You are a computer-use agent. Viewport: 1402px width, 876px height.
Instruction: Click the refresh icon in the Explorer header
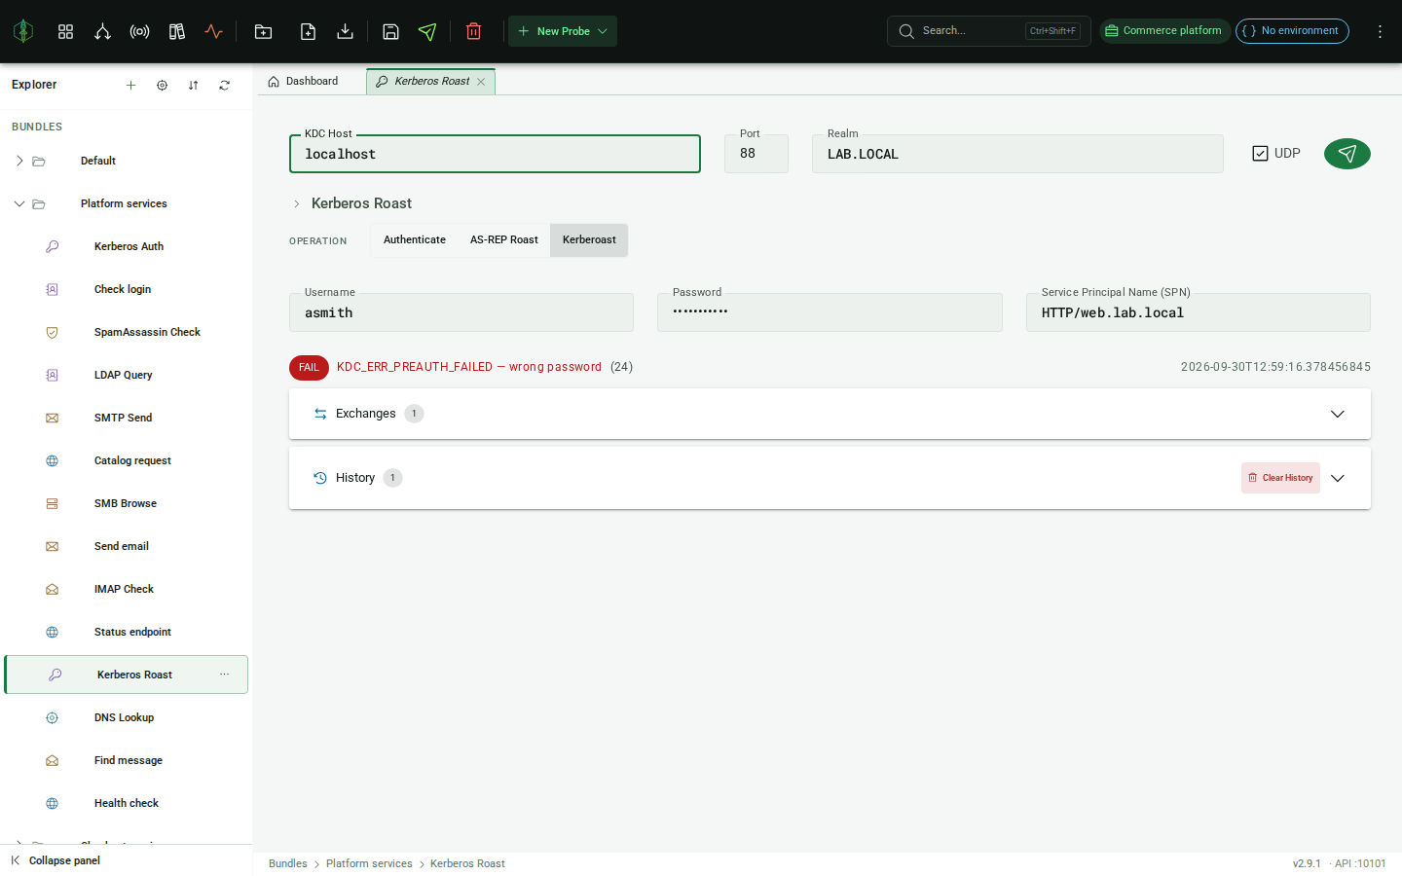pos(224,85)
